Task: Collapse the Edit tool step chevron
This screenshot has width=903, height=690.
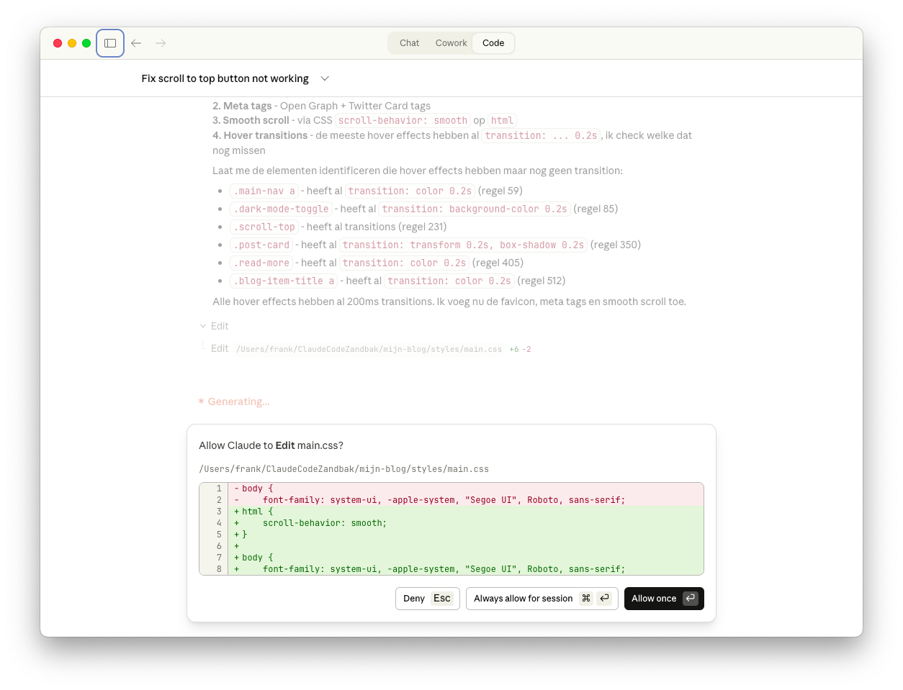Action: click(x=203, y=326)
